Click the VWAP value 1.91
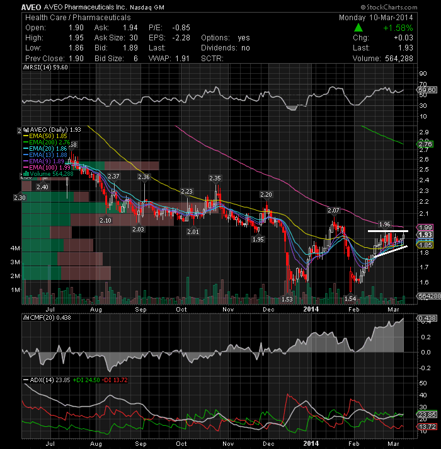Viewport: 441px width, 449px height. 182,59
